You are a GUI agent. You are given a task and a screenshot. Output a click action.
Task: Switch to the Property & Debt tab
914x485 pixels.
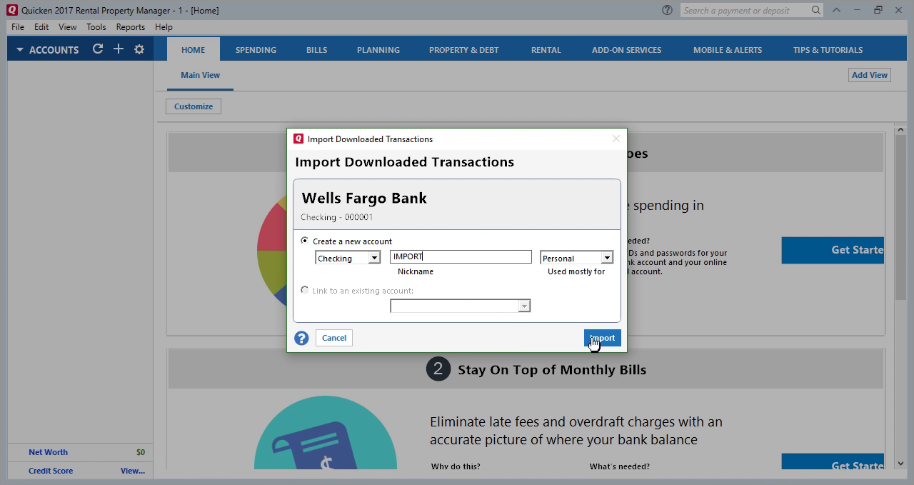(464, 49)
